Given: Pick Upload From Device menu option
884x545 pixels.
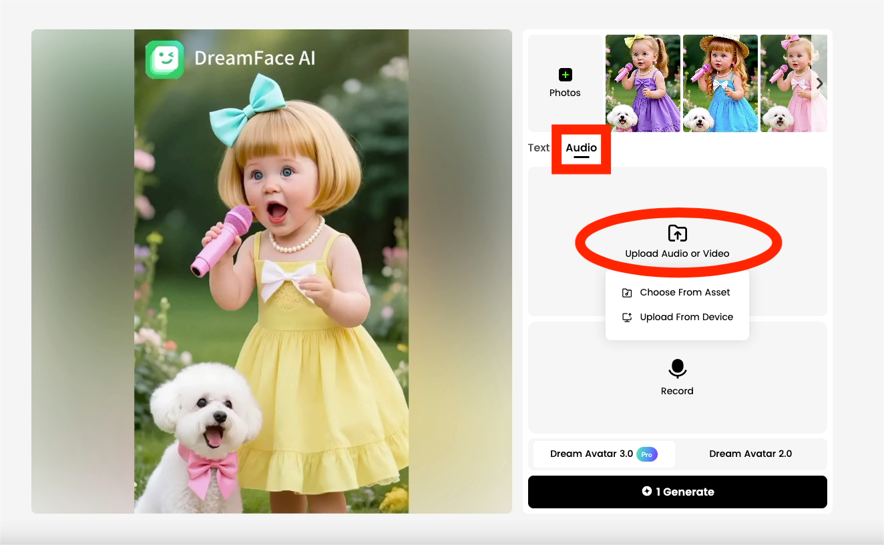Looking at the screenshot, I should [x=686, y=317].
